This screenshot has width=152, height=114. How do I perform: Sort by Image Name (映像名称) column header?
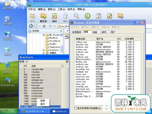[x=85, y=39]
